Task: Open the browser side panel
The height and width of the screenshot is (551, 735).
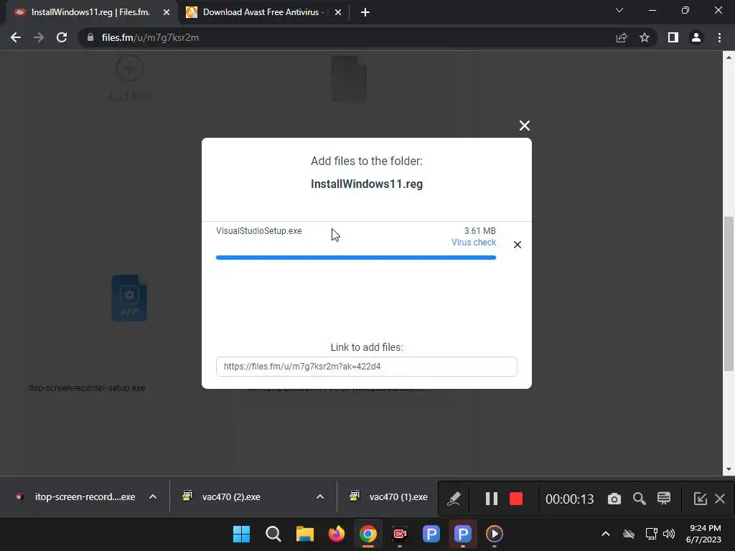Action: 673,37
